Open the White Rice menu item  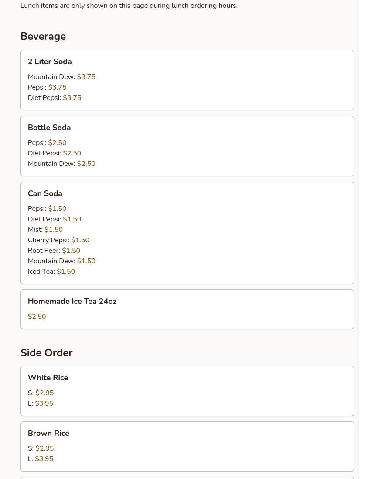48,378
